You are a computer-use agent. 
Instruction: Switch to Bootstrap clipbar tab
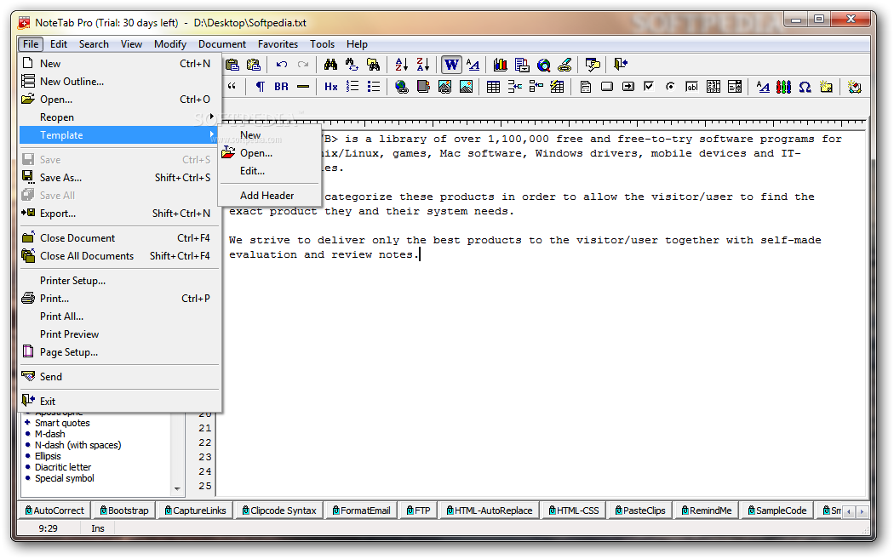[x=123, y=511]
